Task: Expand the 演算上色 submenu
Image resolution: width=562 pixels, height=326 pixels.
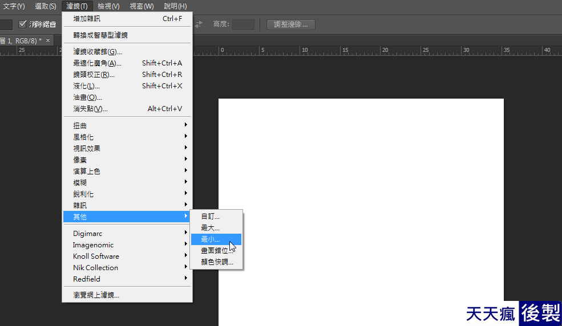Action: pos(127,171)
